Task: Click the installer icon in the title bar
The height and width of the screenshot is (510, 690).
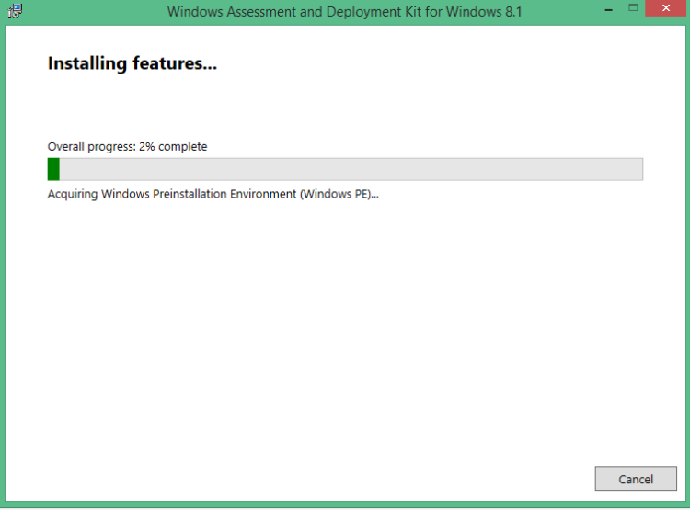Action: pos(14,11)
